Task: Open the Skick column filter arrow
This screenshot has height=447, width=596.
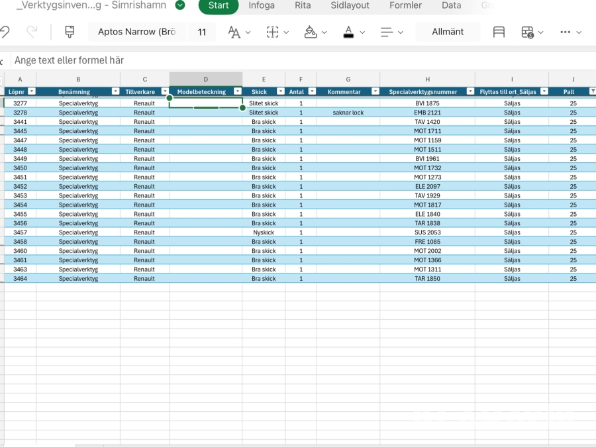Action: [x=280, y=91]
